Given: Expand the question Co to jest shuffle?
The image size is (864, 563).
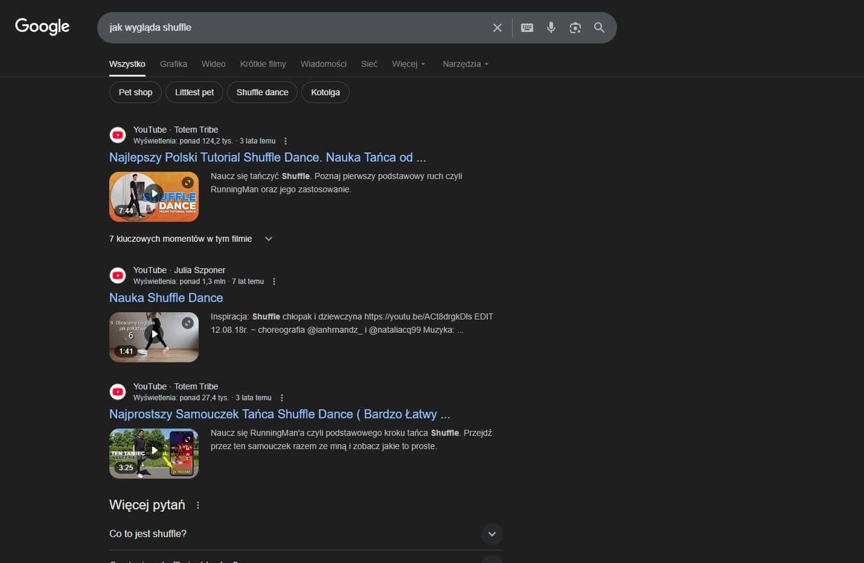Looking at the screenshot, I should pyautogui.click(x=491, y=534).
